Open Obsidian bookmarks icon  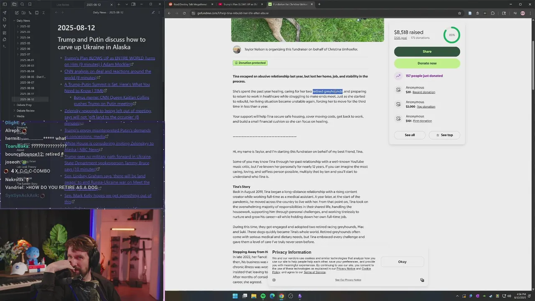pos(30,4)
